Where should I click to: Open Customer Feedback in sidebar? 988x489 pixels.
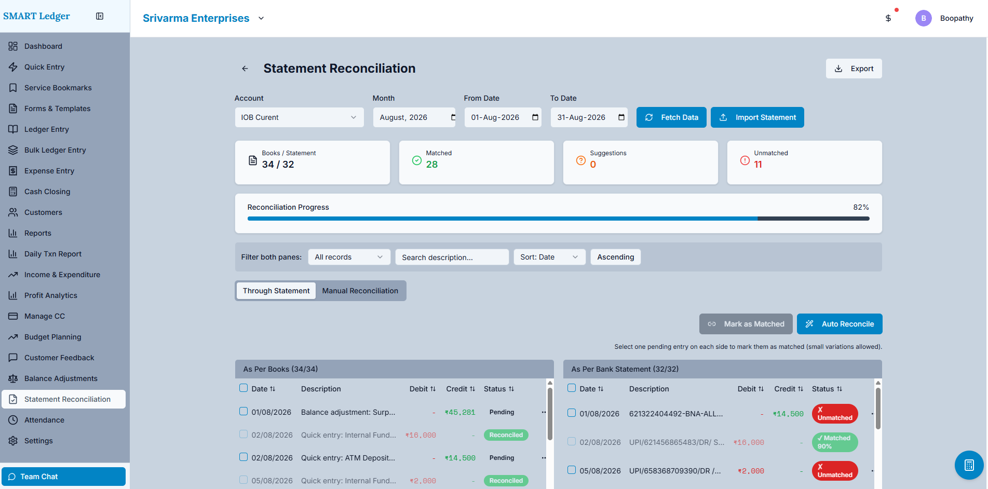[65, 358]
